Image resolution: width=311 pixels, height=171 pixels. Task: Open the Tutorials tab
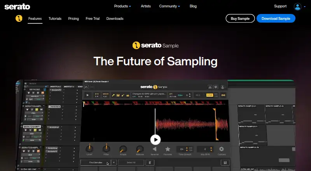click(55, 19)
